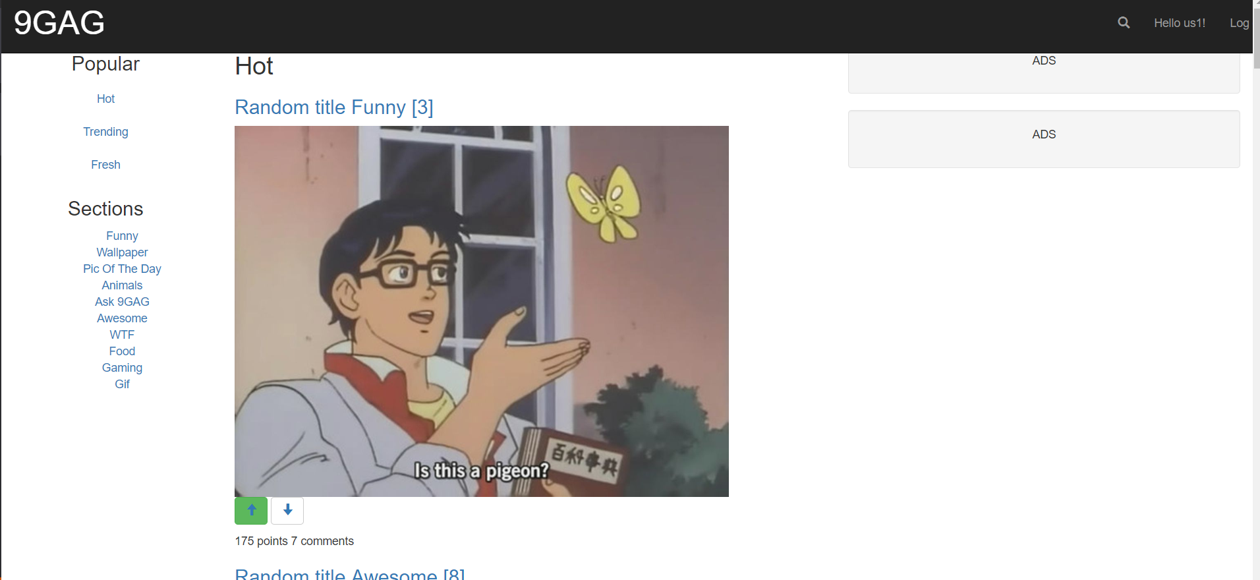Open the Fresh feed
The image size is (1260, 580).
[105, 165]
